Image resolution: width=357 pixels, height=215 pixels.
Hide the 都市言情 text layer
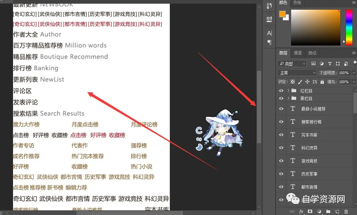[x=281, y=187]
